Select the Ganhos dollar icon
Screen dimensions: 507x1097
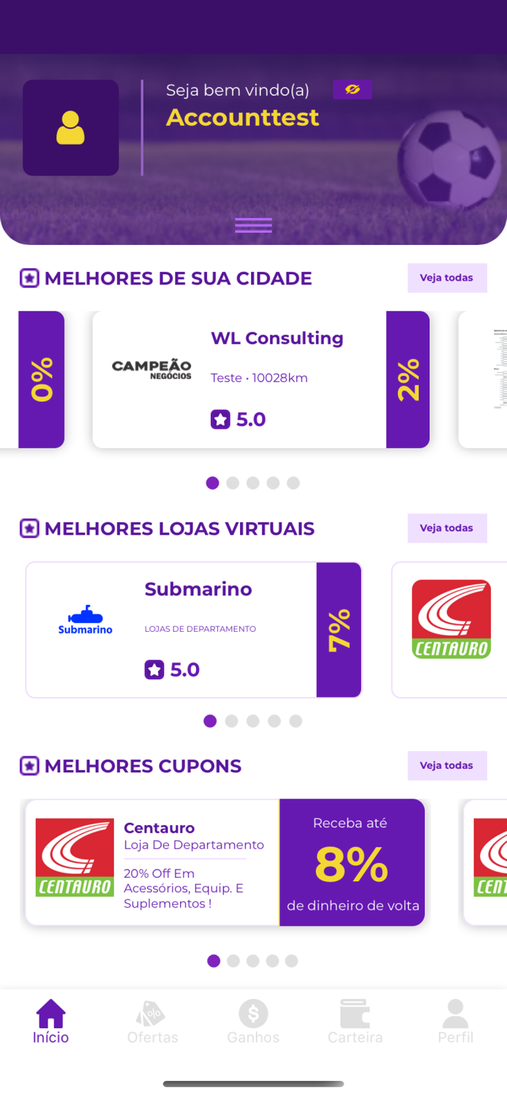pos(253,1014)
